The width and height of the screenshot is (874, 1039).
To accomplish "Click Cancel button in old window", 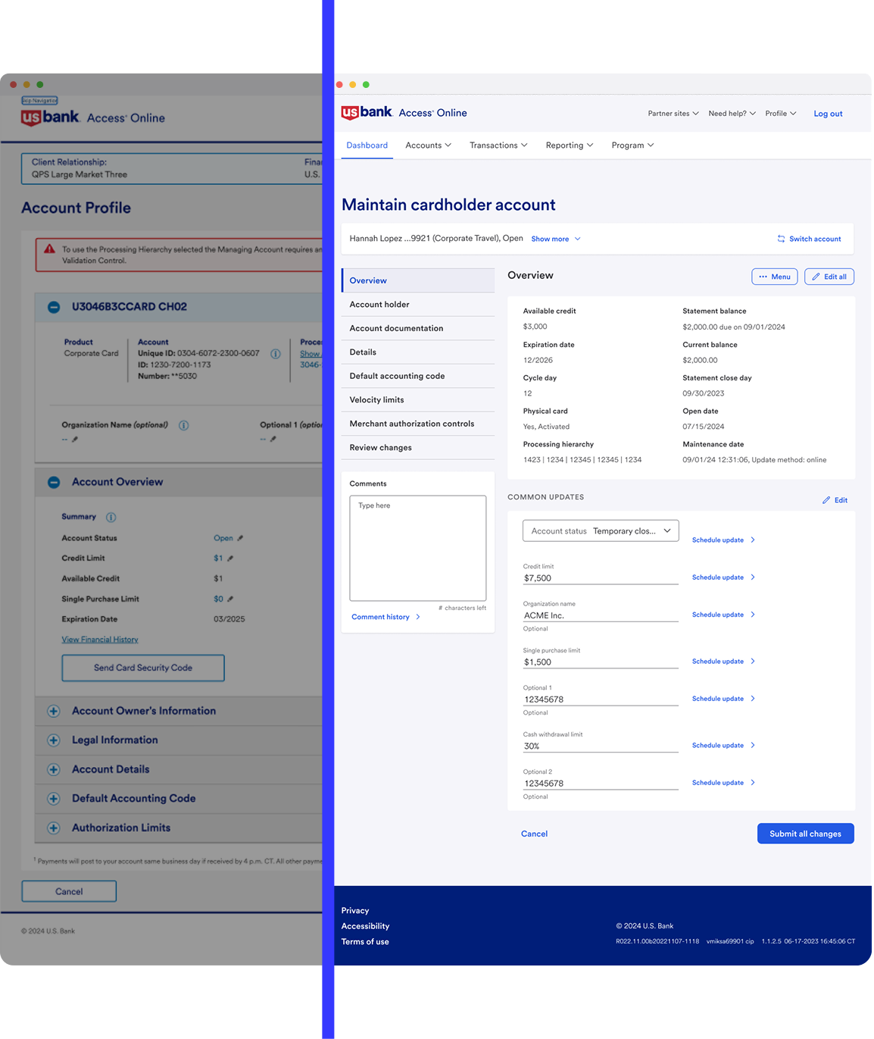I will coord(69,891).
